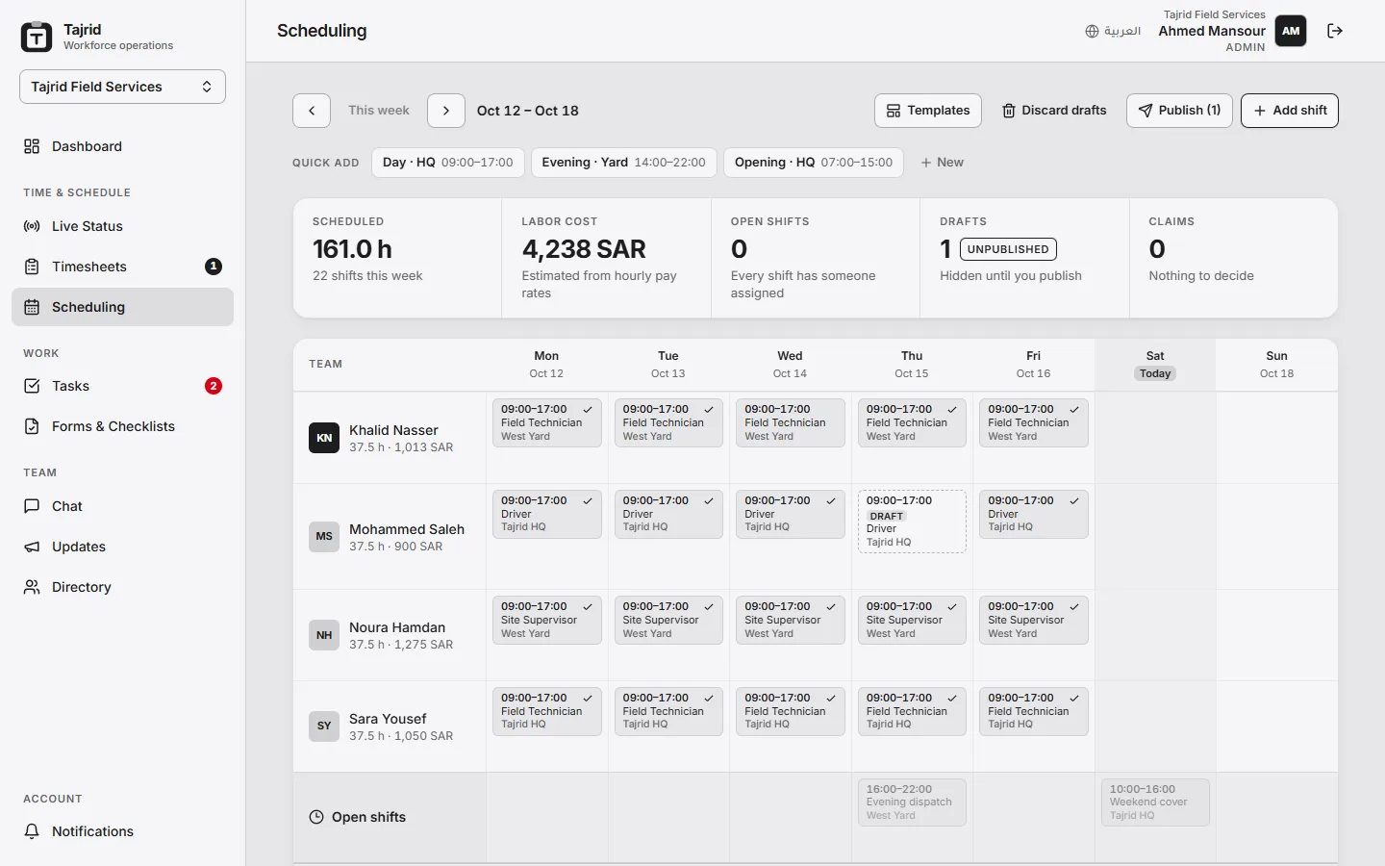Click the Timesheets badge showing 1

(214, 267)
